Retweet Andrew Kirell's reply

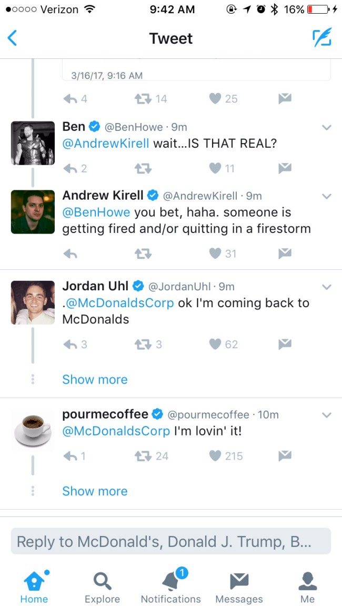(143, 254)
